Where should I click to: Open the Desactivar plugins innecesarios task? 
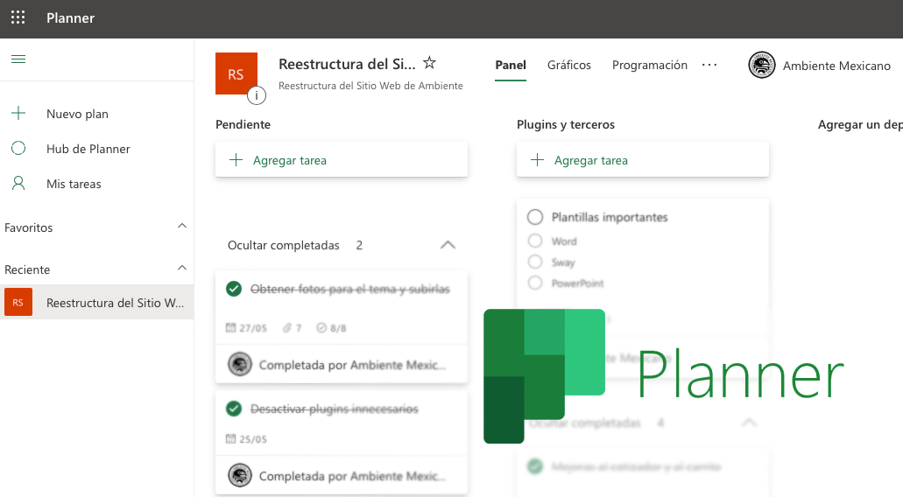(334, 409)
